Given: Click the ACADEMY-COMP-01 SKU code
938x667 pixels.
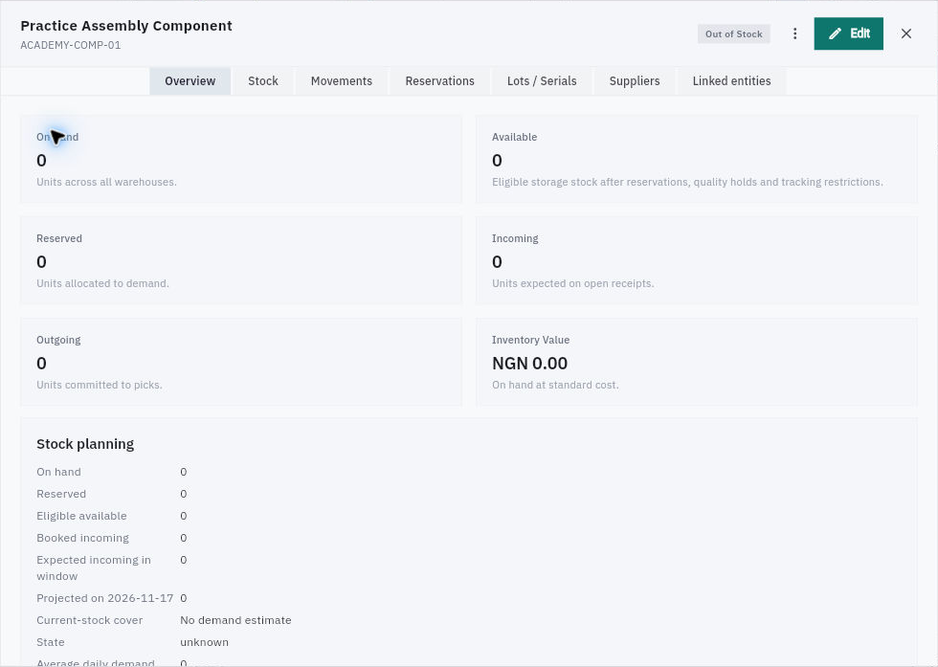Looking at the screenshot, I should [x=71, y=45].
